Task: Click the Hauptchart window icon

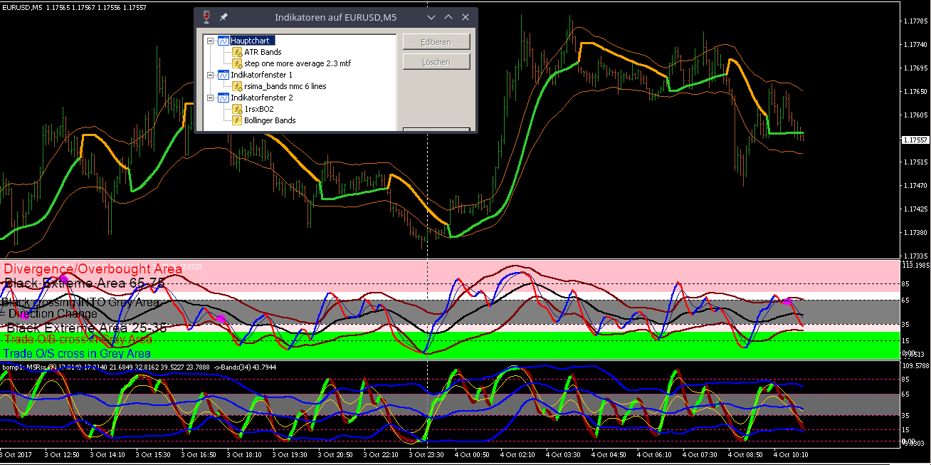Action: point(223,41)
